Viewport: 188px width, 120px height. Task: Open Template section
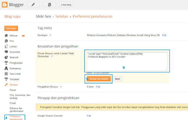[14, 79]
